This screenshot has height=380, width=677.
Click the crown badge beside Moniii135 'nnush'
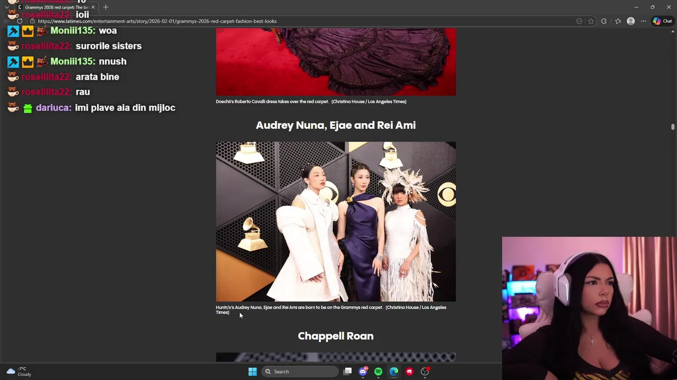(x=28, y=62)
